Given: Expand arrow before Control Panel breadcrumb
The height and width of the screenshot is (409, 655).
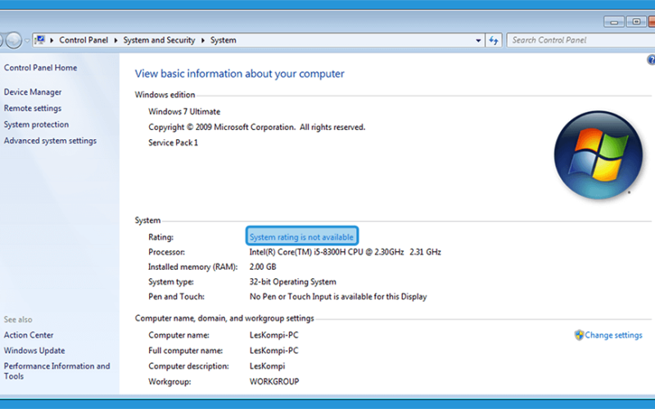Looking at the screenshot, I should tap(52, 40).
